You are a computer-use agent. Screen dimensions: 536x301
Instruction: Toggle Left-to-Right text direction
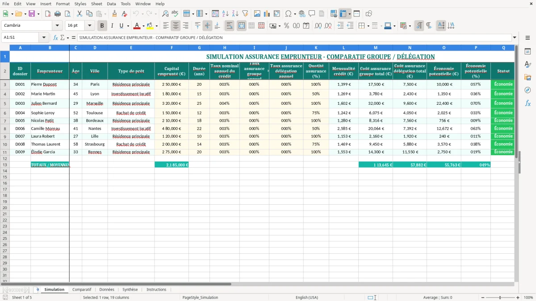(x=419, y=26)
